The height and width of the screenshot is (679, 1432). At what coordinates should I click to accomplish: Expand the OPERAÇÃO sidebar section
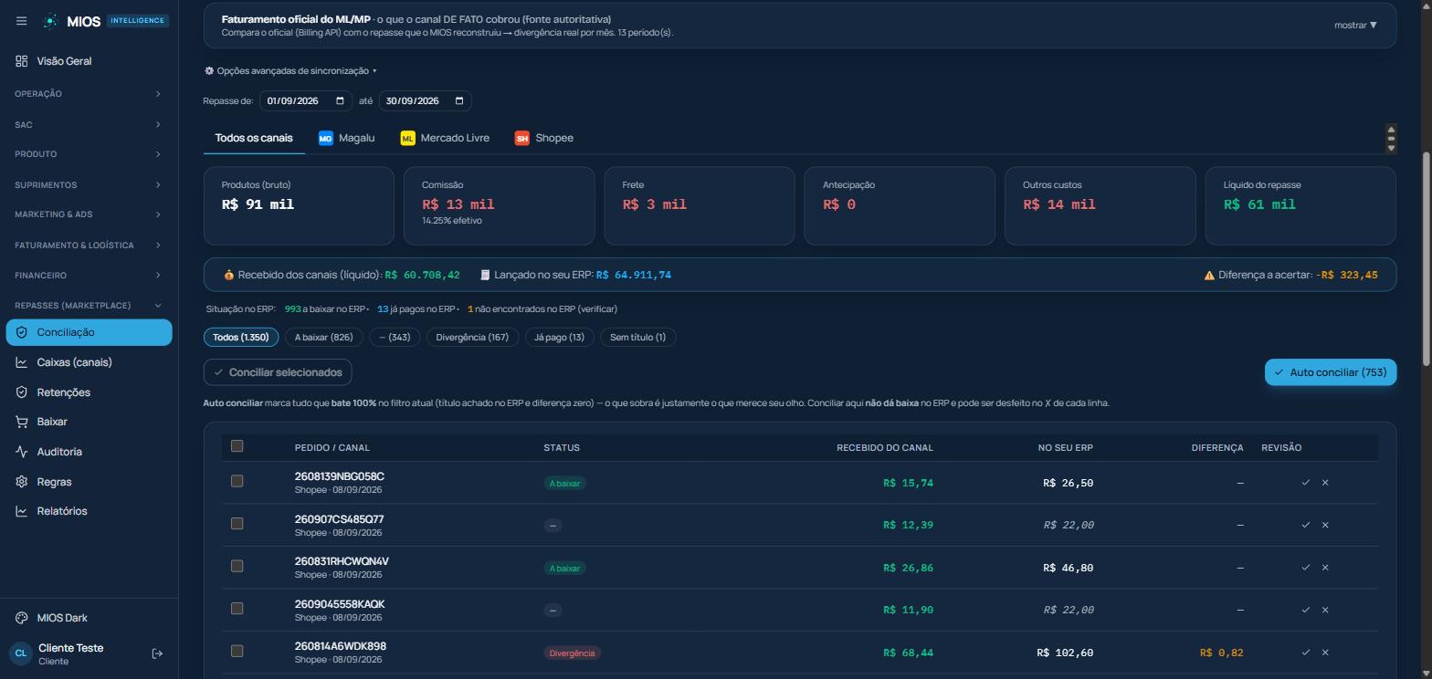tap(89, 94)
